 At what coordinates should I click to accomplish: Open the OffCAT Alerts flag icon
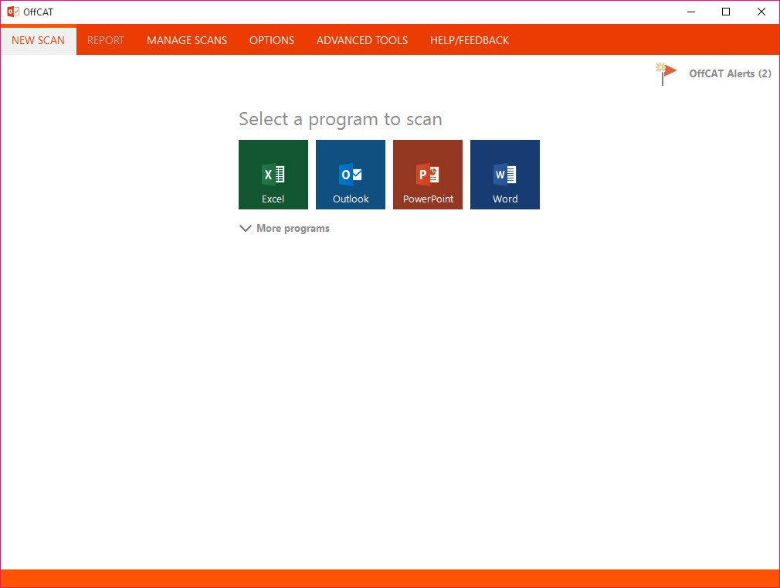666,73
